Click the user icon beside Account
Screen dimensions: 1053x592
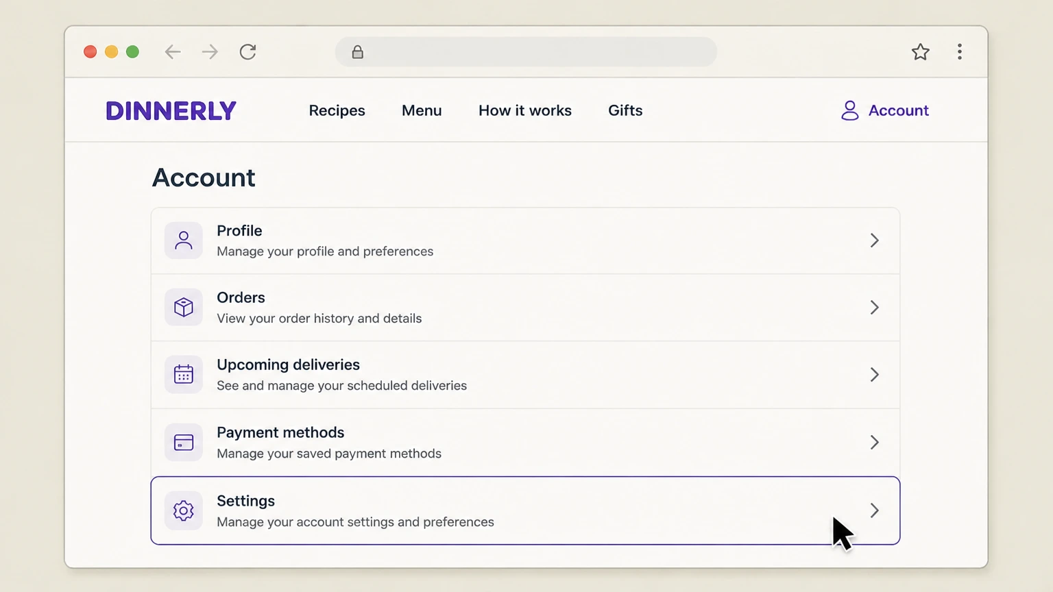click(849, 111)
